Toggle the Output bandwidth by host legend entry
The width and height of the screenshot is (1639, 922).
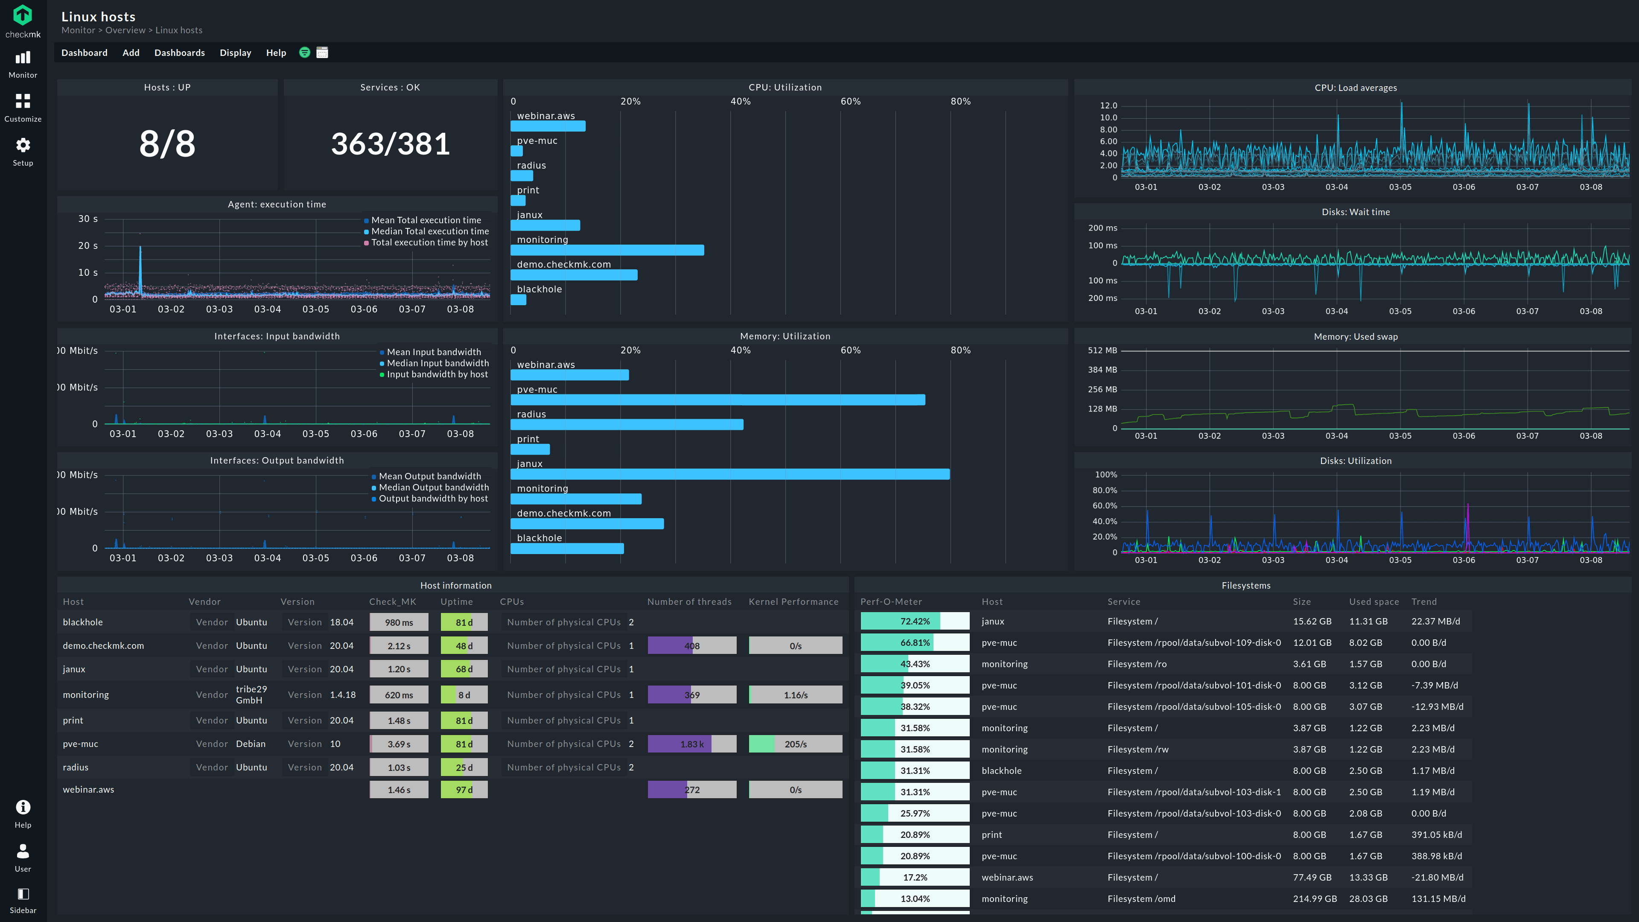[x=434, y=498]
